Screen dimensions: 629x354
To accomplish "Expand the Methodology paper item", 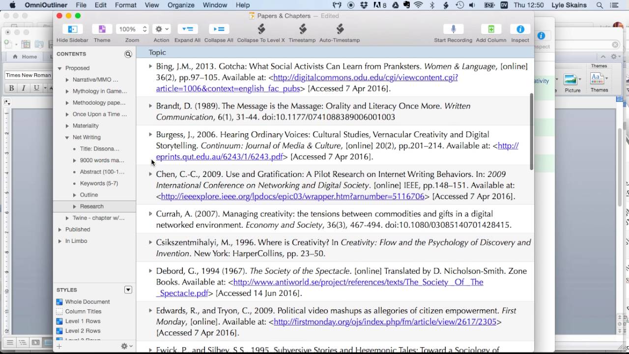I will click(67, 103).
